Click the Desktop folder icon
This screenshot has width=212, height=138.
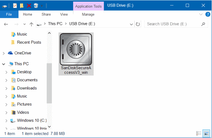pos(13,72)
